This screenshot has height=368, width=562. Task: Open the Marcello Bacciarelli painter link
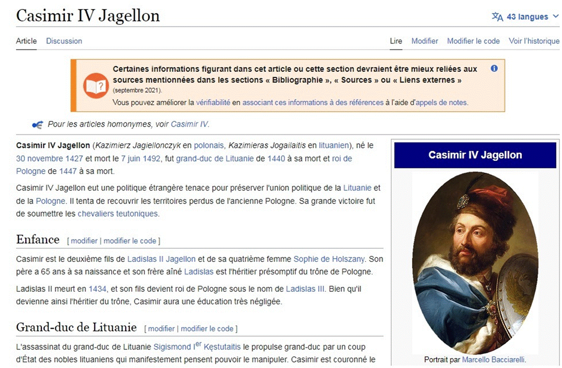tap(493, 360)
